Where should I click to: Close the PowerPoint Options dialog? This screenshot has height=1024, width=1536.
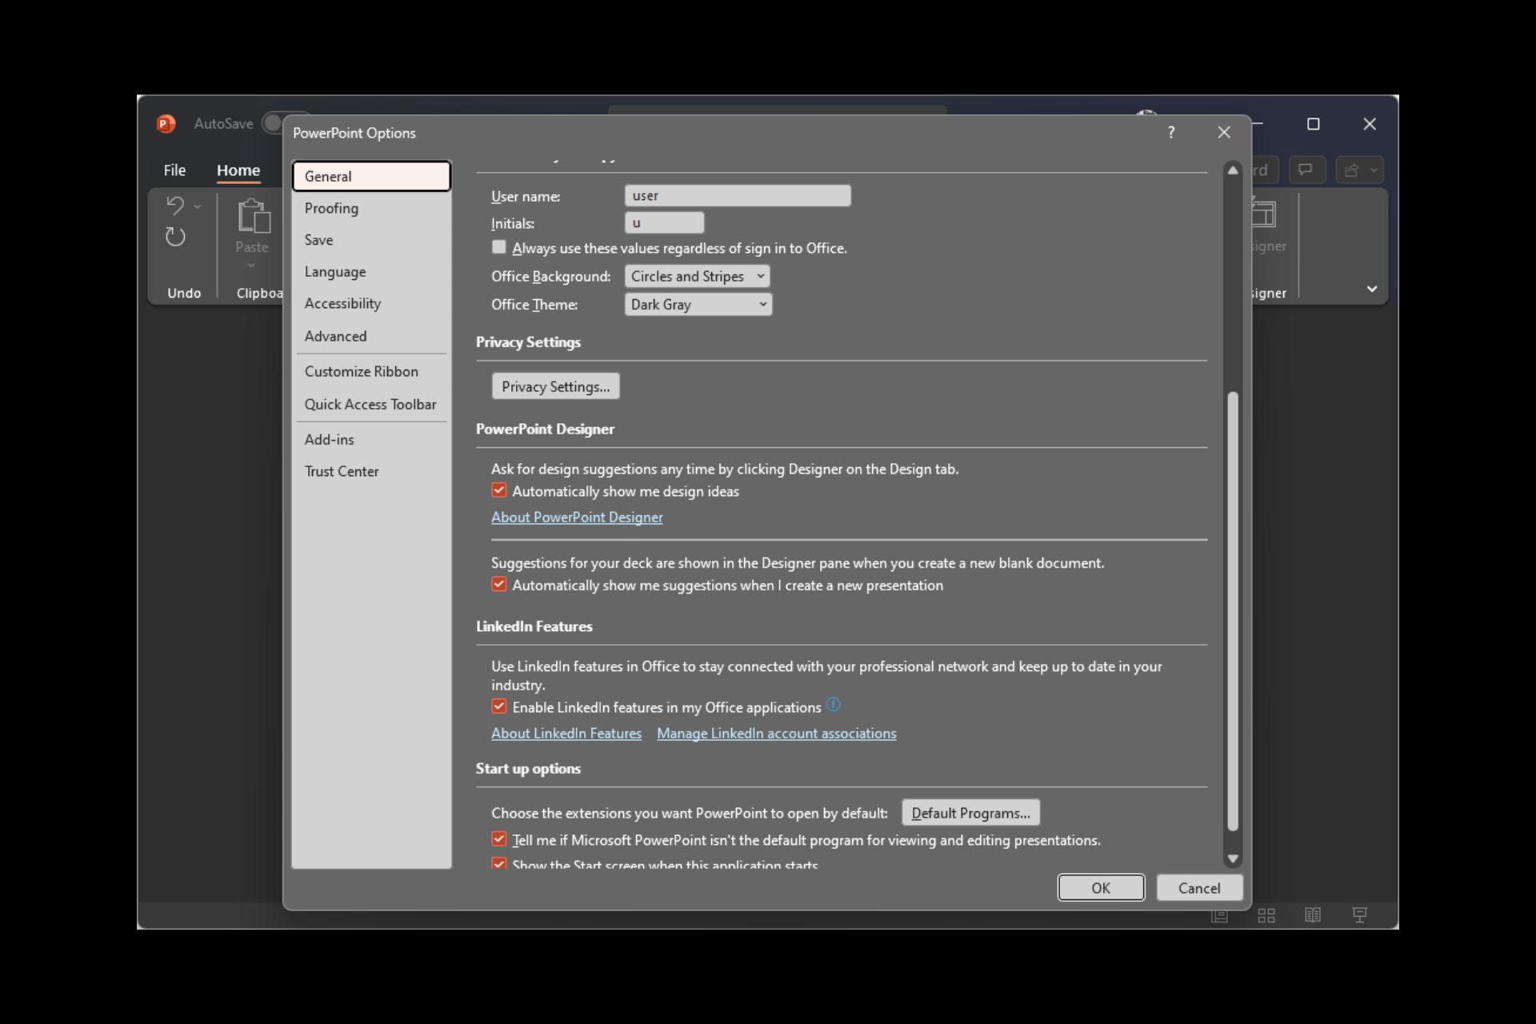coord(1224,132)
